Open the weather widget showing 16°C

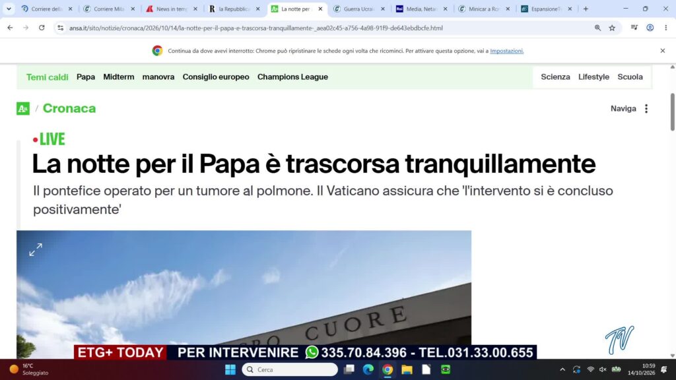[x=29, y=369]
